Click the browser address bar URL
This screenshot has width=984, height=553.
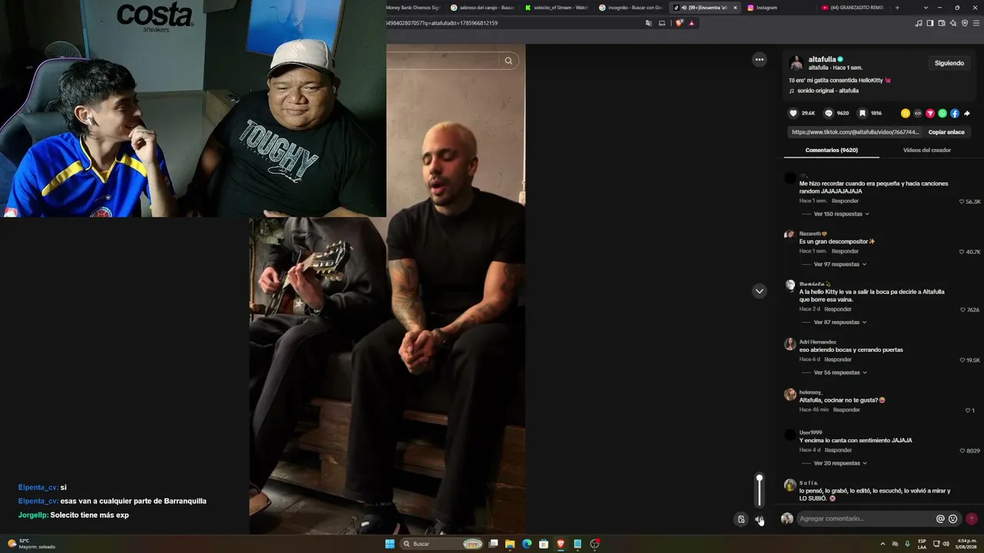(442, 23)
